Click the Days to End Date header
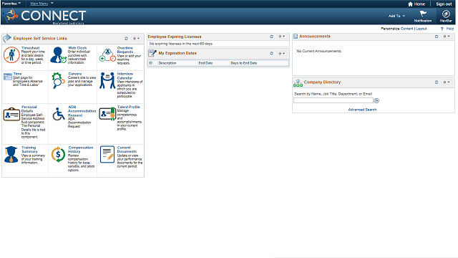This screenshot has height=258, width=458. point(244,63)
